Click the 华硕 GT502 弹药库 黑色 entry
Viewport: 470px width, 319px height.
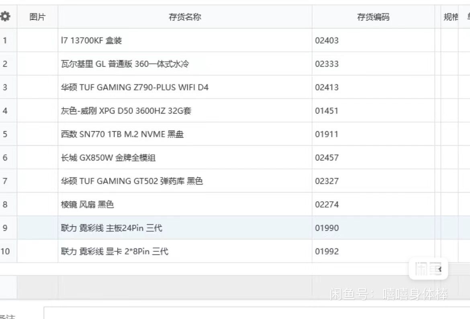point(132,181)
